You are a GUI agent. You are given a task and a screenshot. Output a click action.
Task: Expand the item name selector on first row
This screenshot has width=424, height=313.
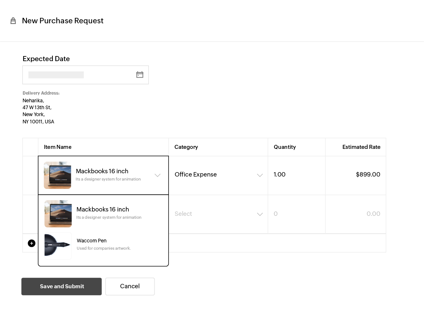click(158, 175)
